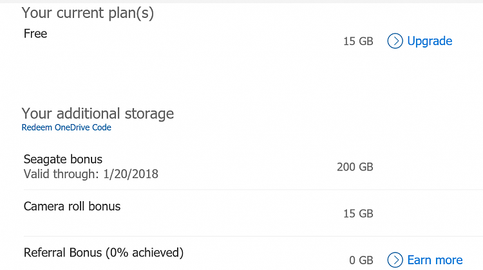Click the Valid through 1/20/2018 text
483x270 pixels.
point(91,174)
